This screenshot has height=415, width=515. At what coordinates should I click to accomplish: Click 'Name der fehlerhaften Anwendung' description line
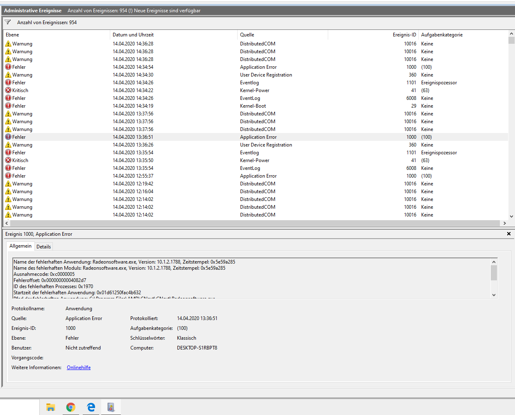point(124,262)
